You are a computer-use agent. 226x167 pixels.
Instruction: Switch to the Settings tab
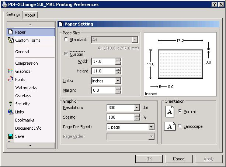pos(13,14)
